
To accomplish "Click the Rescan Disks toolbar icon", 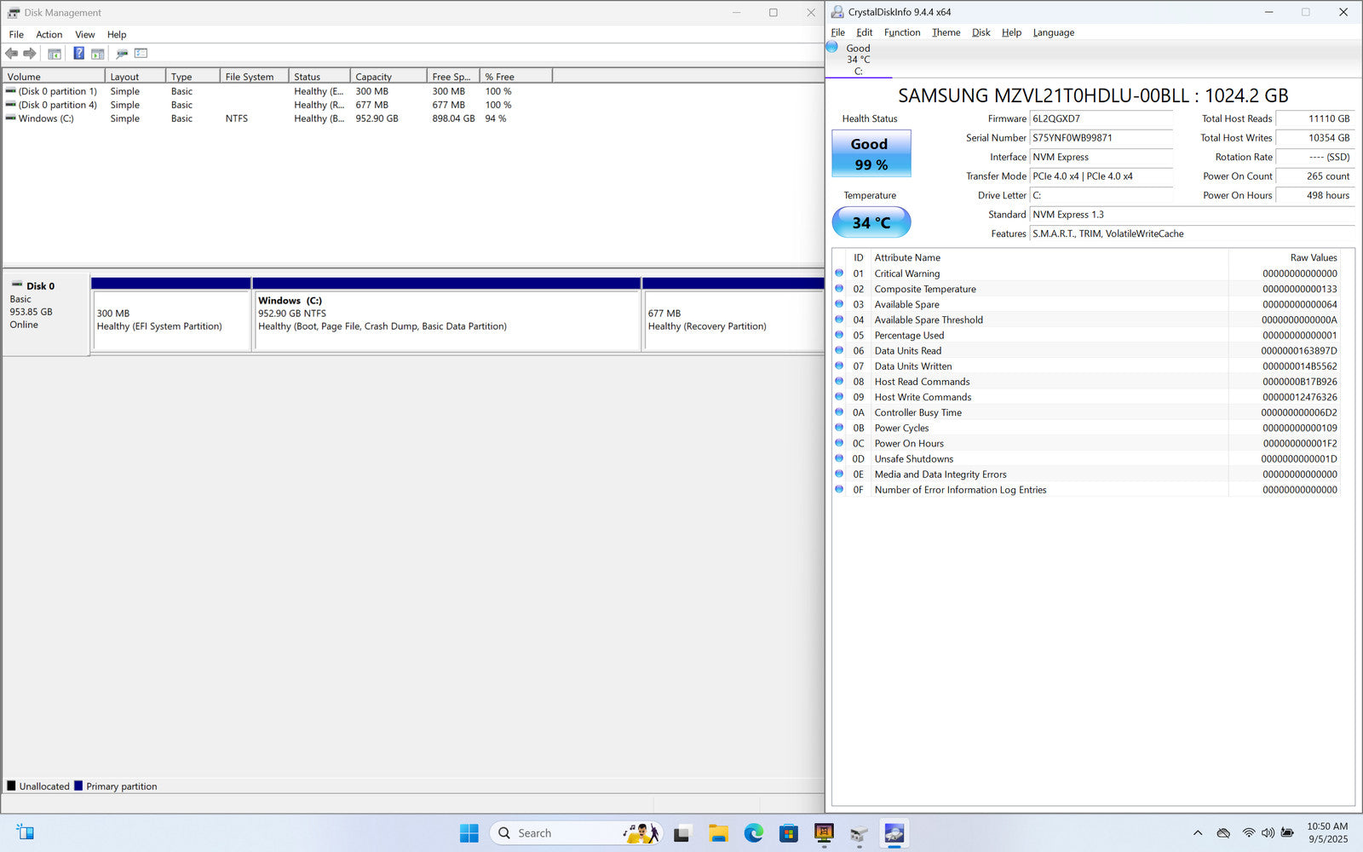I will (x=122, y=54).
